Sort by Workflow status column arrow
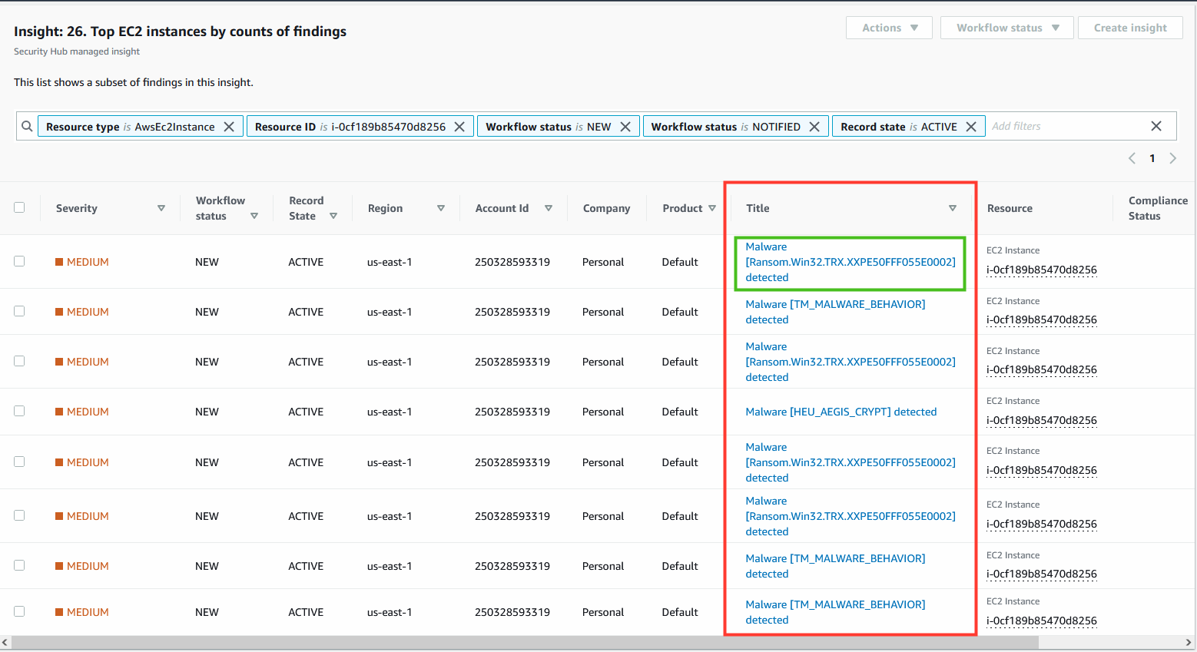The width and height of the screenshot is (1197, 652). coord(254,216)
